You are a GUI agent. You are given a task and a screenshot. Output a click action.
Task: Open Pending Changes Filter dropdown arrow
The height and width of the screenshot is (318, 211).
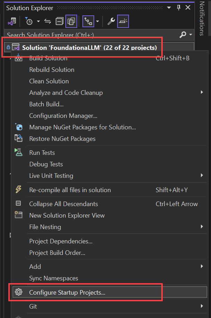click(38, 21)
